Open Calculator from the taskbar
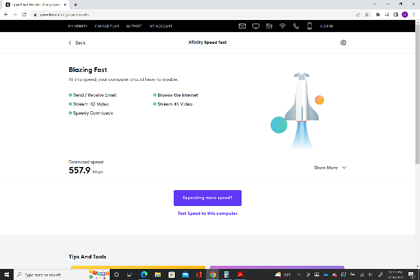Image resolution: width=420 pixels, height=280 pixels. pos(227,275)
